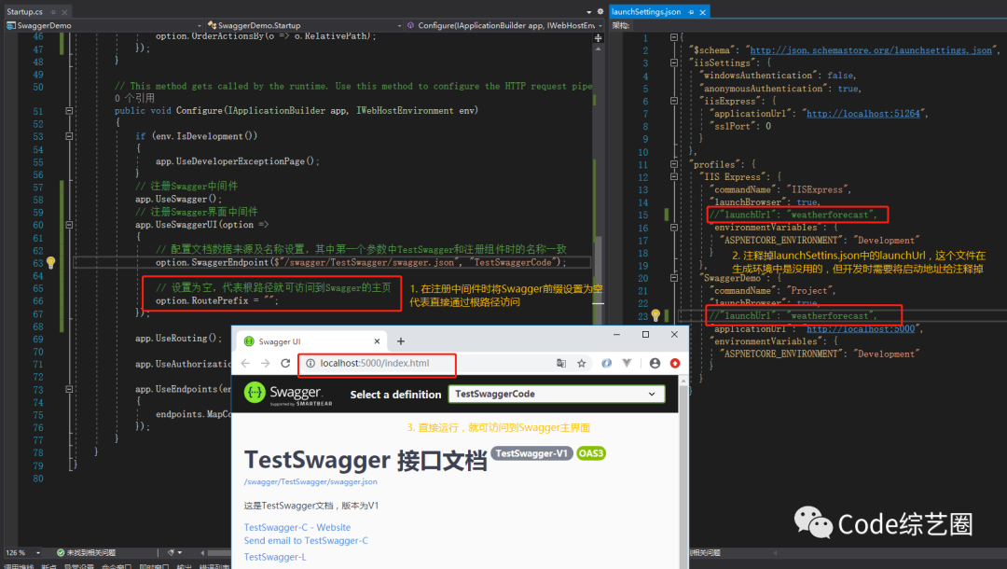Split the Startup.cs editor window
Viewport: 1007px width, 569px height.
(598, 38)
